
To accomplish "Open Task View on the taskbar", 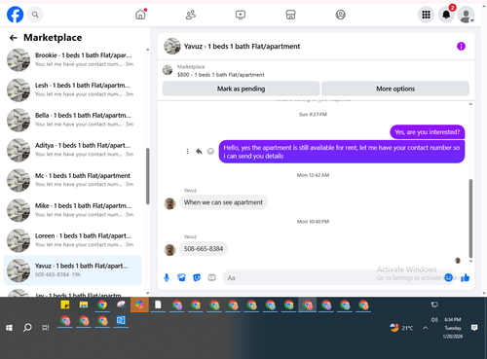I will (46, 328).
